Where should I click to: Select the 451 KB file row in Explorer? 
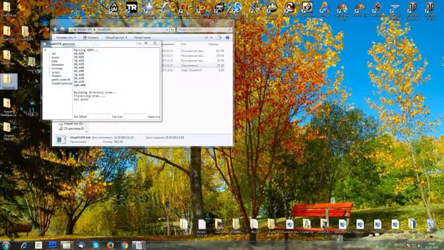pyautogui.click(x=194, y=51)
